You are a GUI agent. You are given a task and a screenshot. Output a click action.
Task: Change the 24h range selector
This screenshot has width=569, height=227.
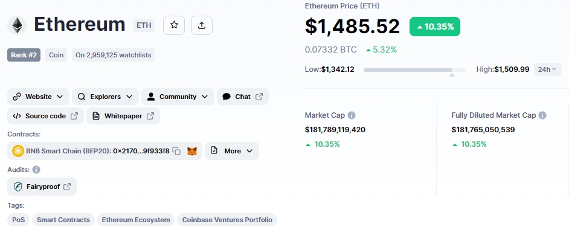click(x=547, y=69)
